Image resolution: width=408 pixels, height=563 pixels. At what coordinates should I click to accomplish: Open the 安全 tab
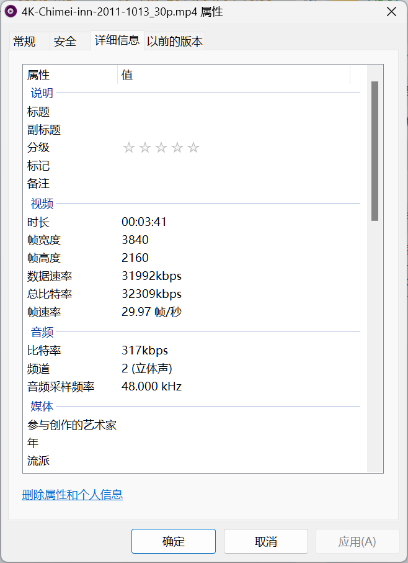65,42
